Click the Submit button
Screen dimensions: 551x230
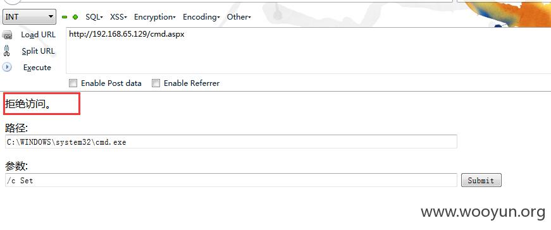coord(481,181)
